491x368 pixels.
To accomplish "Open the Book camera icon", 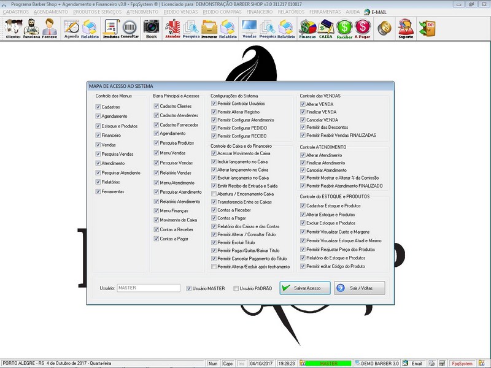I will click(151, 28).
